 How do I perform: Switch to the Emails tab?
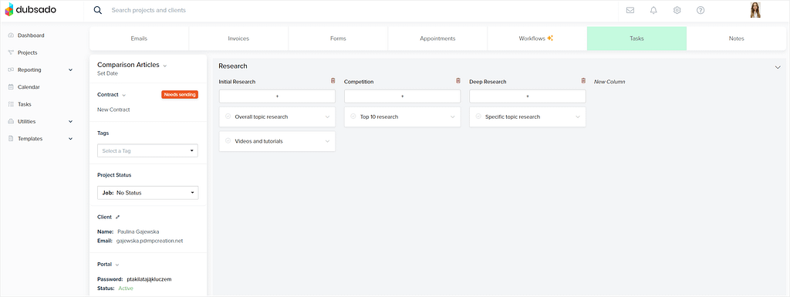139,39
